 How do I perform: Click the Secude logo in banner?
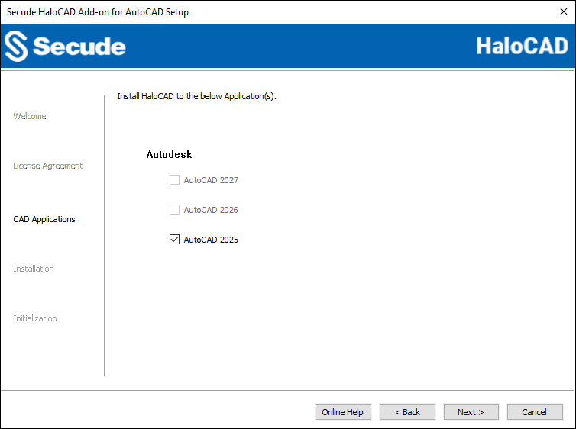(x=65, y=47)
